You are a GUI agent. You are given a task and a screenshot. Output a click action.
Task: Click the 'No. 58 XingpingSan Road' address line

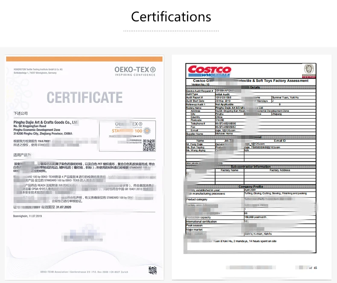point(30,126)
